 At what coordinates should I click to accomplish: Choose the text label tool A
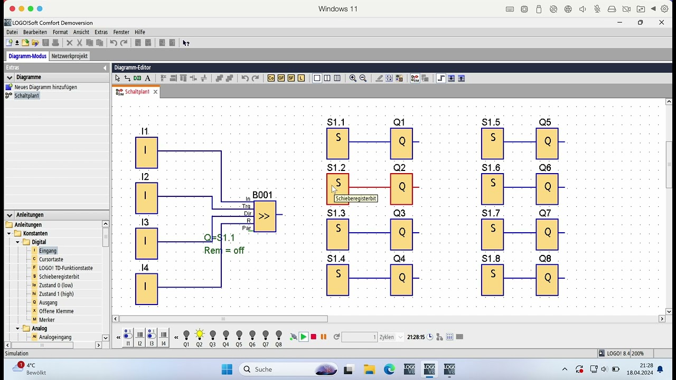point(147,78)
